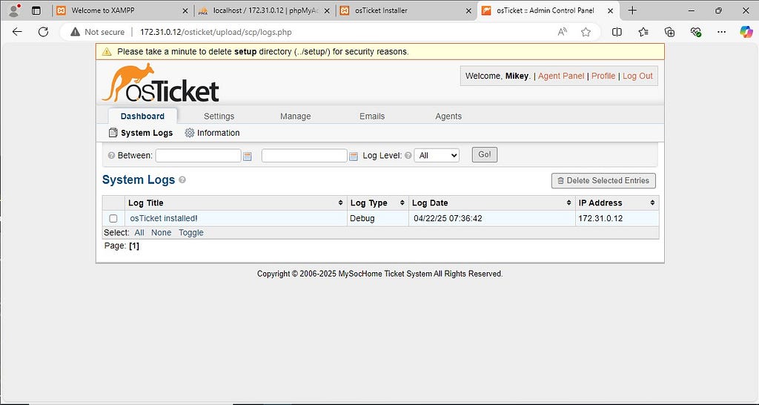Open a new browser tab
Viewport: 759px width, 405px height.
632,10
